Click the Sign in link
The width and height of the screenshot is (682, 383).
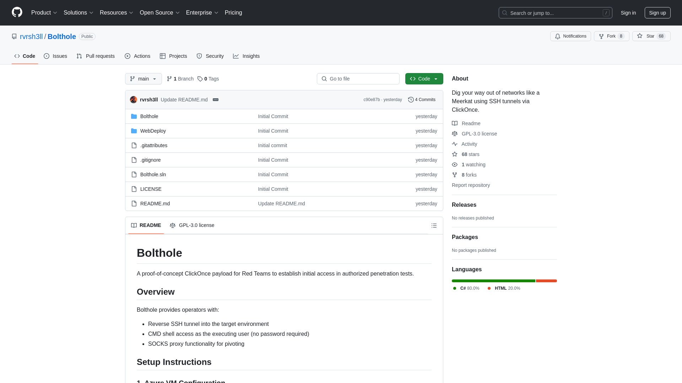click(628, 13)
